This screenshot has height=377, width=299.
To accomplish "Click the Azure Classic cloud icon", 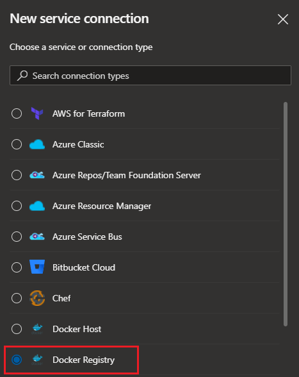I will pyautogui.click(x=37, y=144).
